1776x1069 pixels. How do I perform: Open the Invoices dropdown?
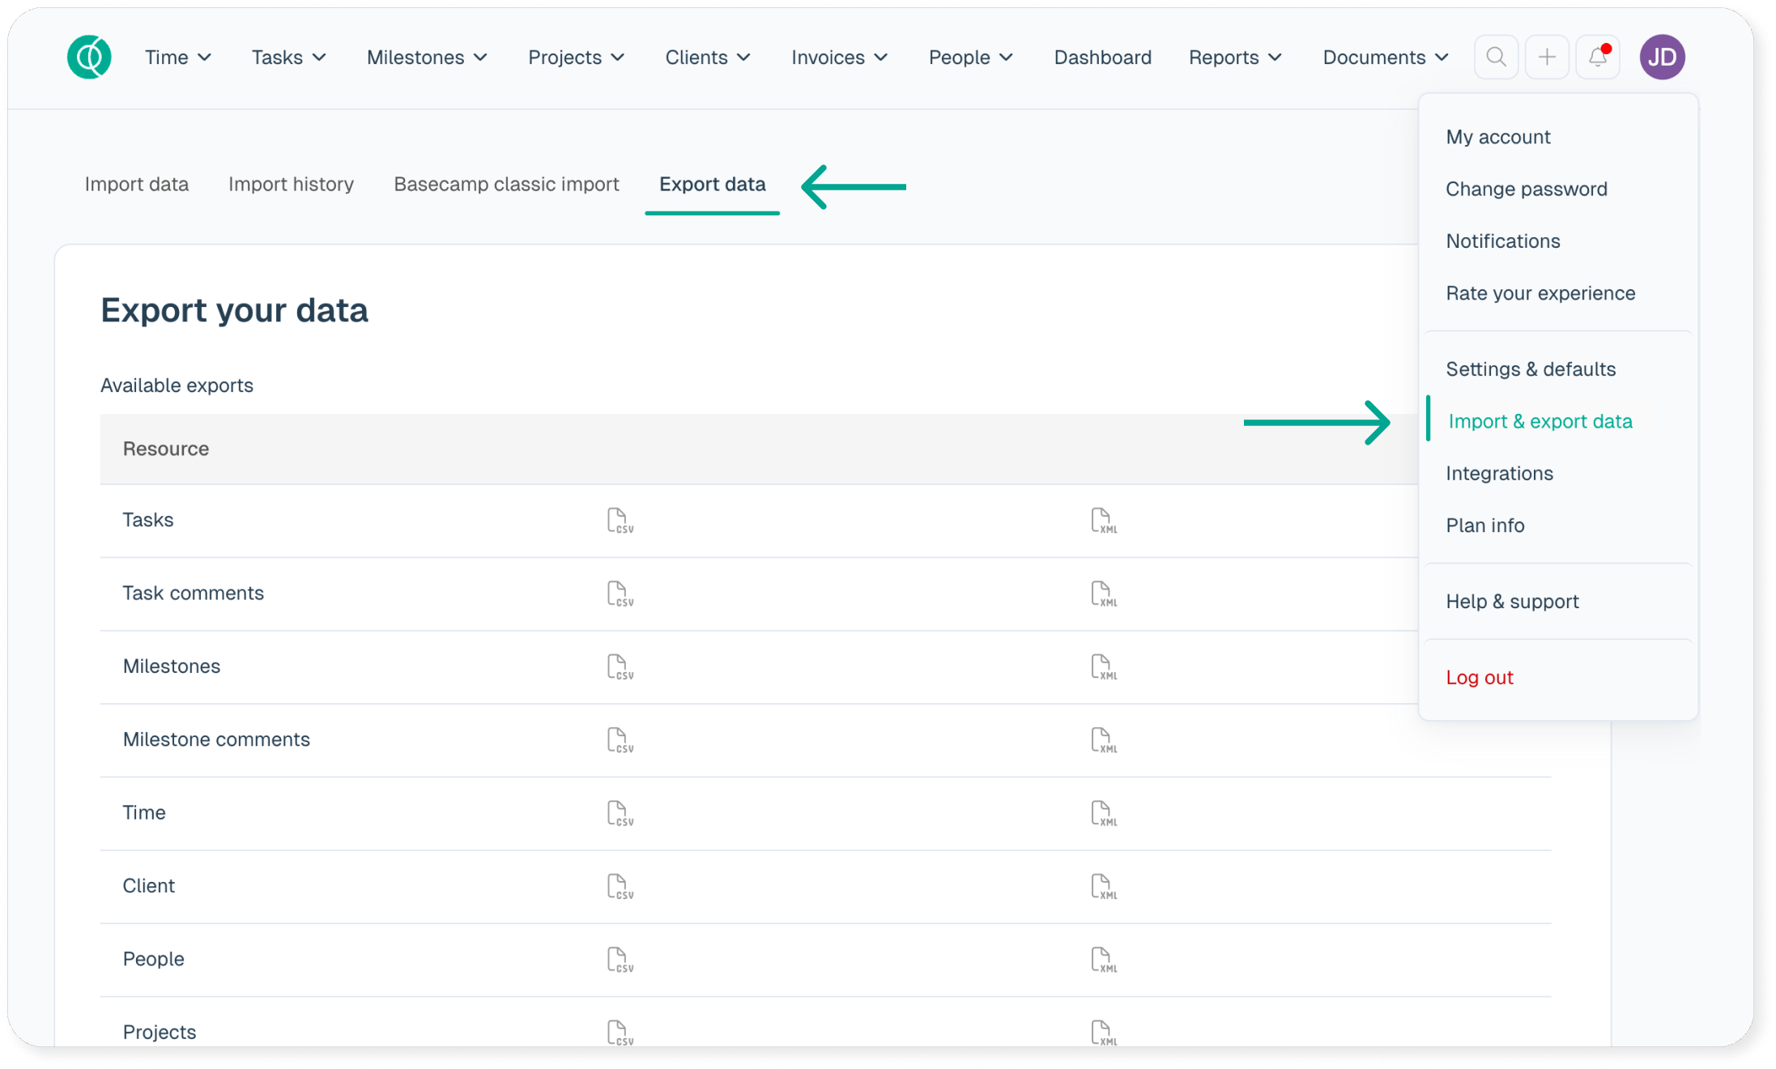pos(839,57)
